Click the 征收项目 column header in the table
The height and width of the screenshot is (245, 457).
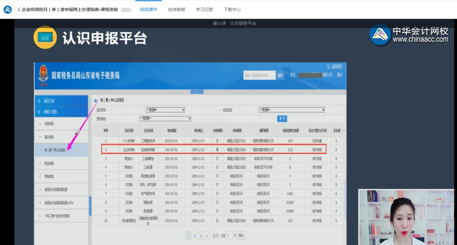tap(129, 130)
